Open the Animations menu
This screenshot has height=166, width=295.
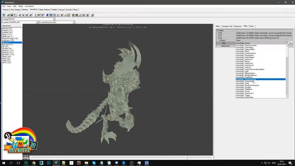29,6
